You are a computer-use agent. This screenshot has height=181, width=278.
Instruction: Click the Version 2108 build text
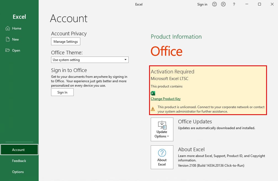click(x=211, y=165)
